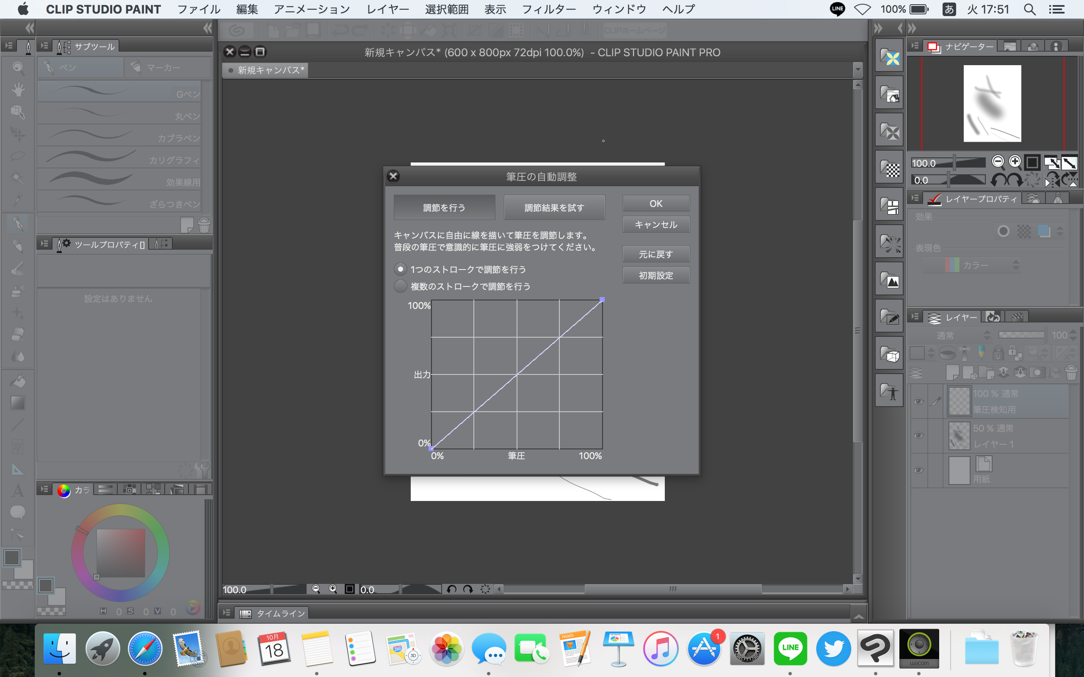
Task: Open the カラー expression color dropdown
Action: point(972,266)
